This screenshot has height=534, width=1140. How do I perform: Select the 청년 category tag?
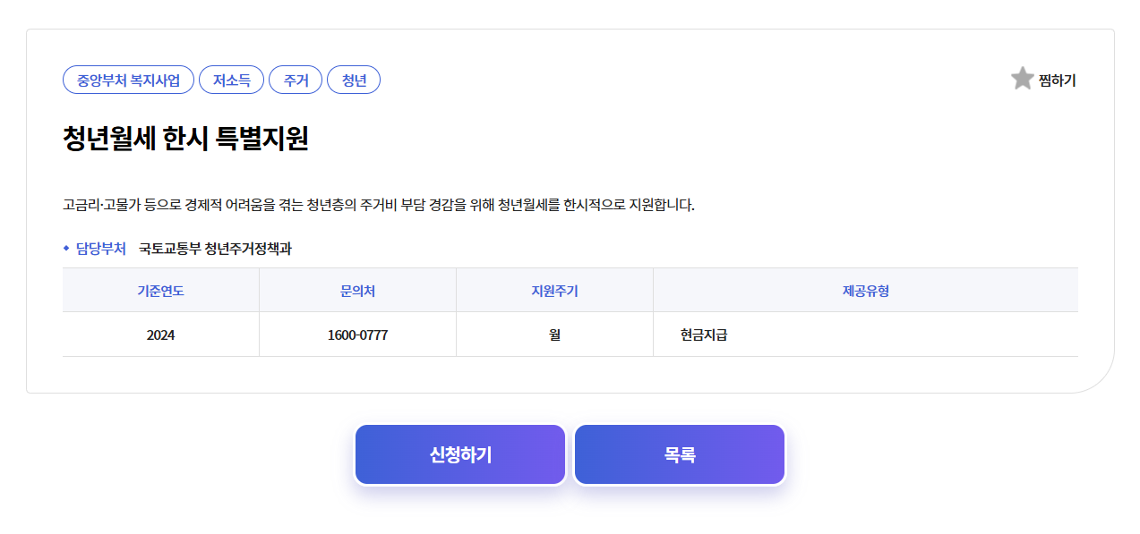[x=354, y=80]
